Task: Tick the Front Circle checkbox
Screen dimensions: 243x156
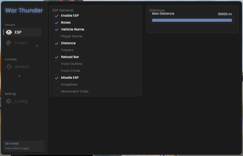Action: 56,71
